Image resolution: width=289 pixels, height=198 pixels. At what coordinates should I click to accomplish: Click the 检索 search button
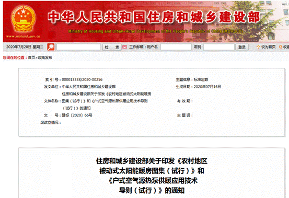[x=112, y=47]
